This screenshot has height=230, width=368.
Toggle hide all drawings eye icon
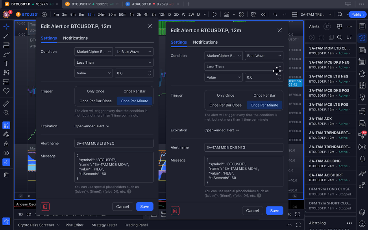[x=6, y=153]
